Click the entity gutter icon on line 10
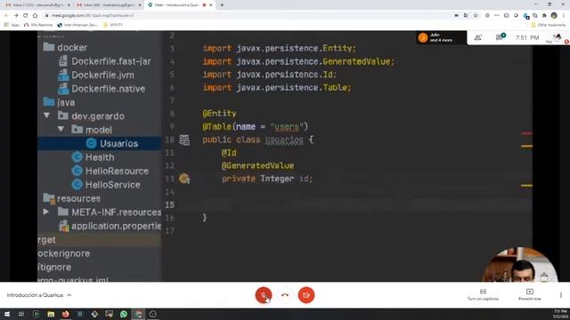 pos(184,140)
